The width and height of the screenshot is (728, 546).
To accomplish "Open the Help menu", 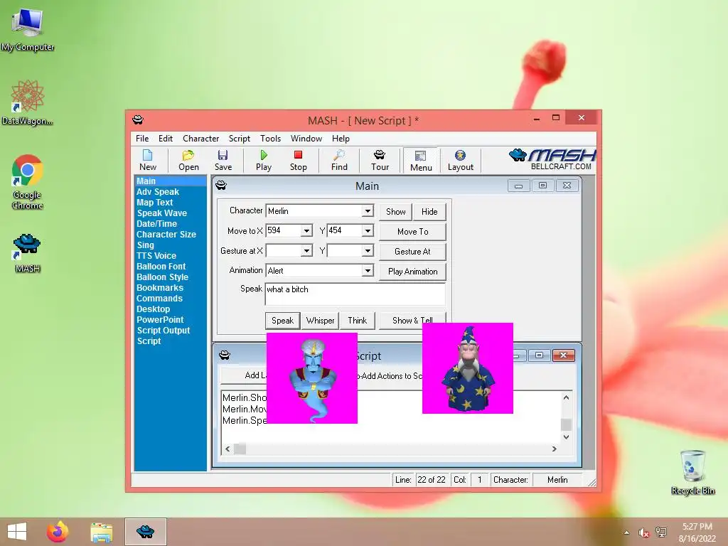I will coord(341,139).
